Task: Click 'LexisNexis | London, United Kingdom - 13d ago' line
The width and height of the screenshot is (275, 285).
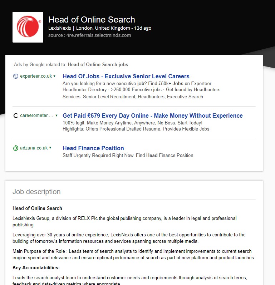Action: [x=100, y=28]
